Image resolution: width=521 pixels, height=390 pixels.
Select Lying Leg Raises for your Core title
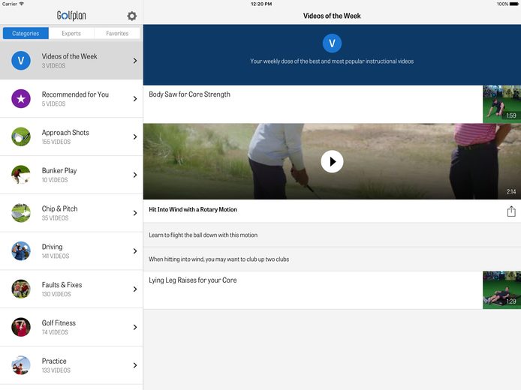[193, 280]
